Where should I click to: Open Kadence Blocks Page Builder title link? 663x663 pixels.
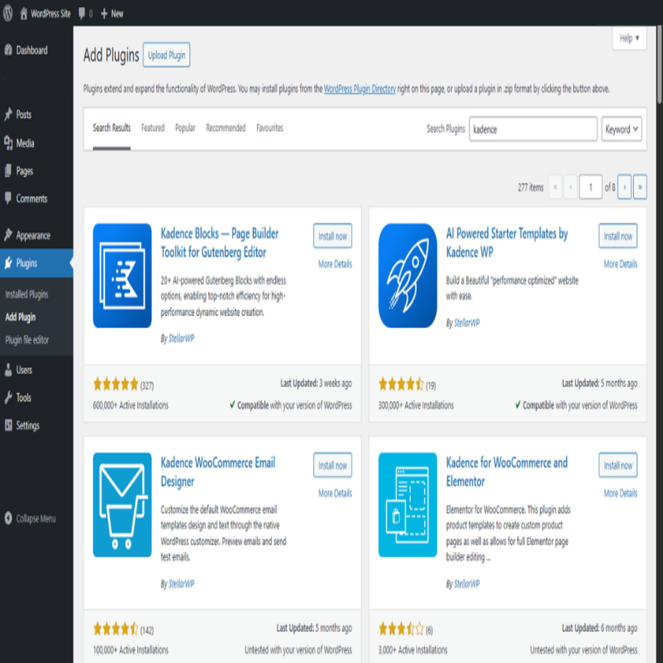click(x=219, y=243)
